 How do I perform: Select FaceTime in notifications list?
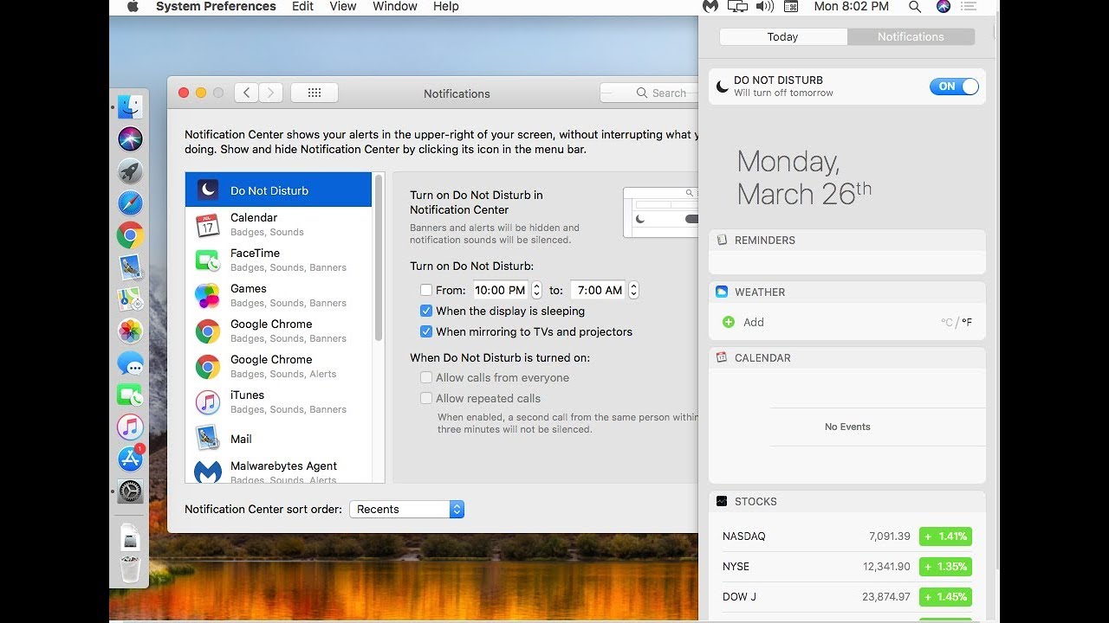coord(278,260)
